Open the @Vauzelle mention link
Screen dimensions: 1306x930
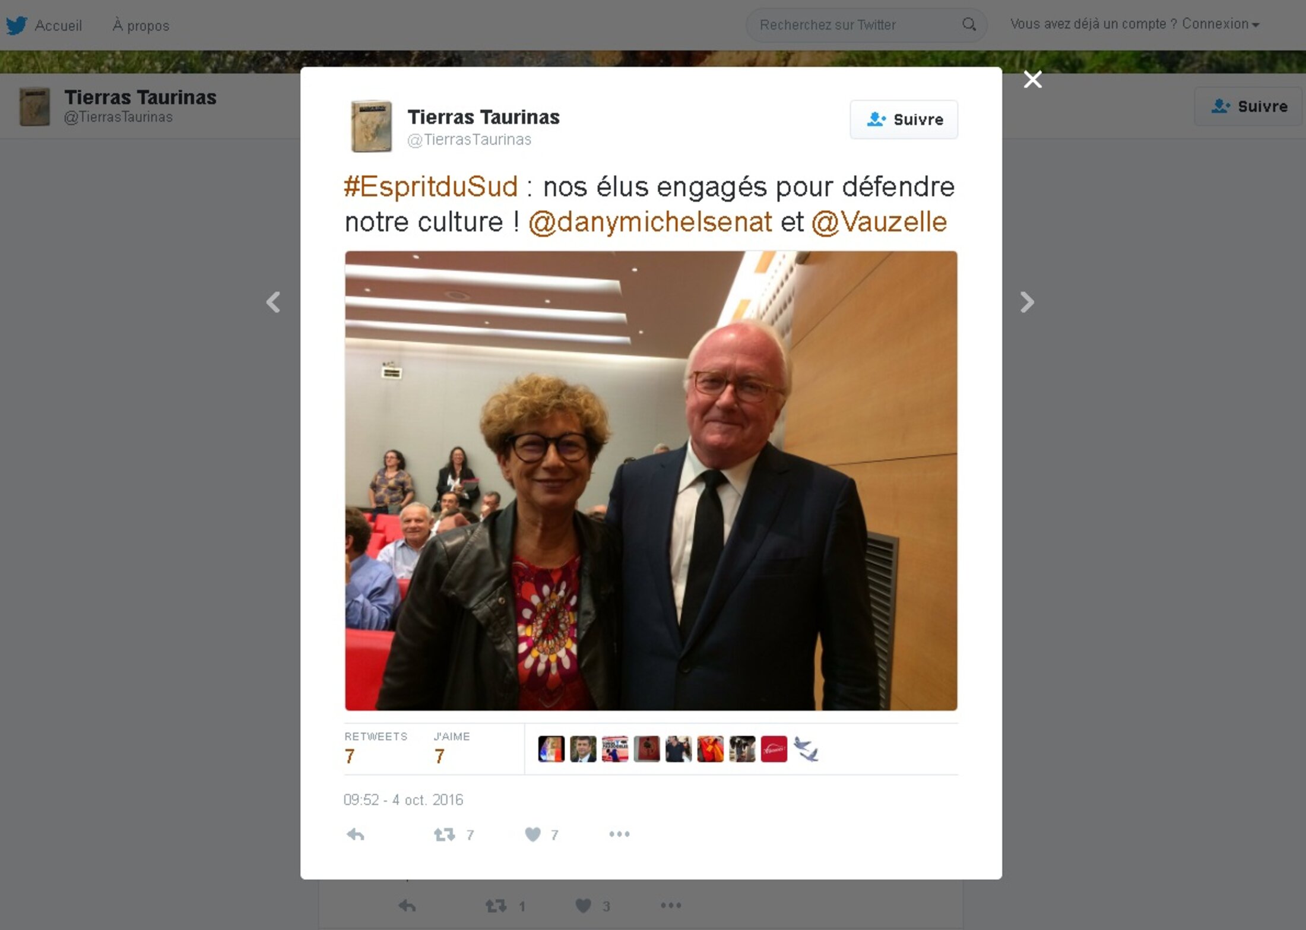point(879,222)
